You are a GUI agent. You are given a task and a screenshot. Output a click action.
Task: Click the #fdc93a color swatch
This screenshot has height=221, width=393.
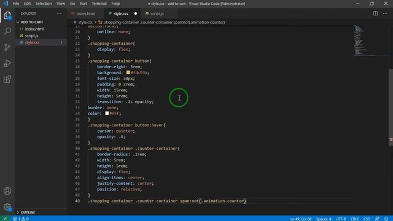click(128, 72)
